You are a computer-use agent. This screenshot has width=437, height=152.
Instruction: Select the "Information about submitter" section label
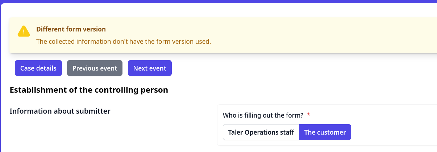pos(60,111)
